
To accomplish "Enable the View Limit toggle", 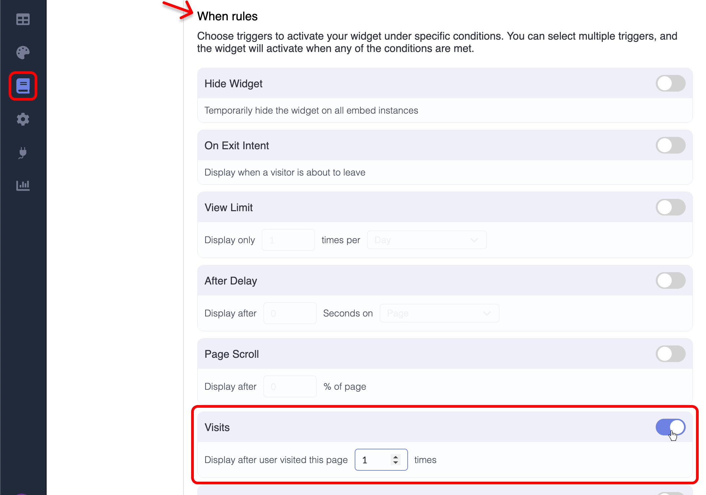I will [670, 207].
